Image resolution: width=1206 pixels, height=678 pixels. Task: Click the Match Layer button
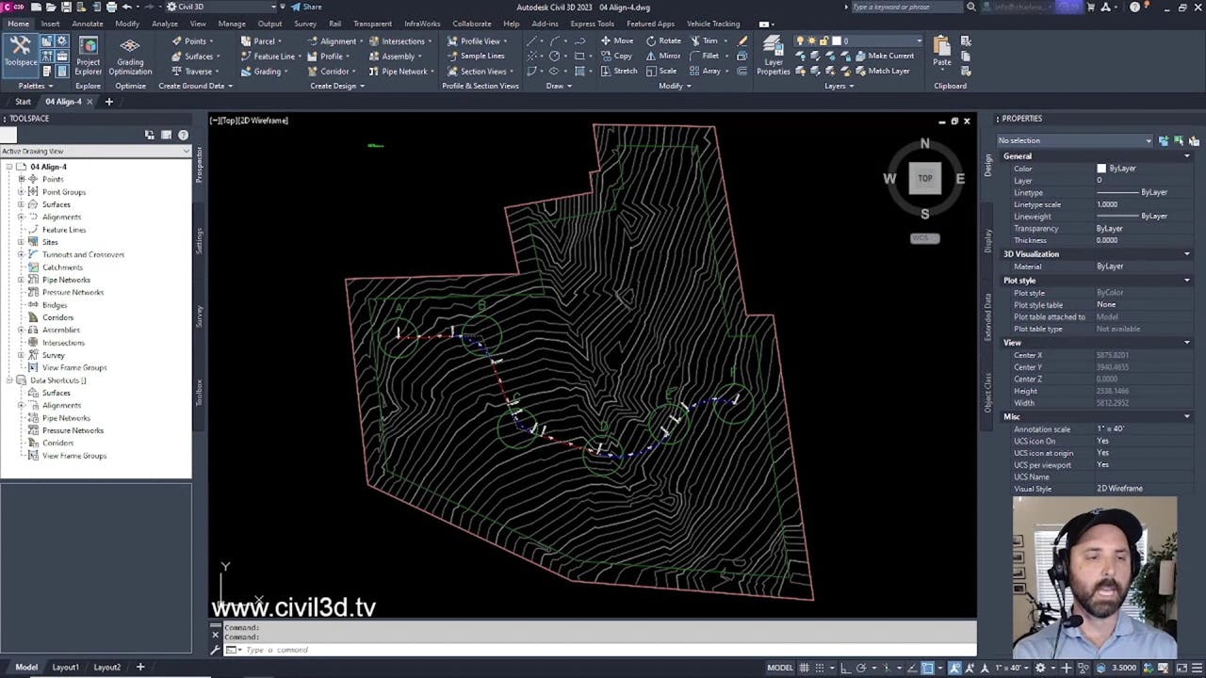pos(884,71)
